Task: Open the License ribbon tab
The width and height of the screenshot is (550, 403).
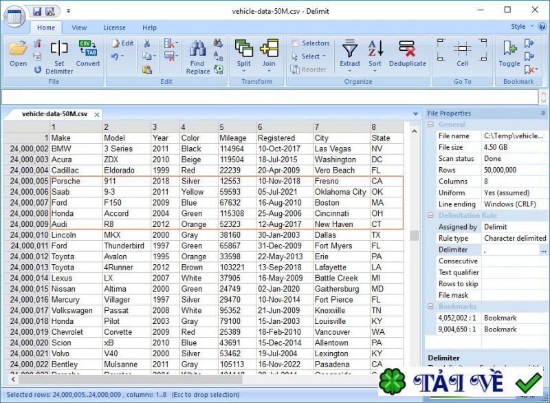Action: tap(114, 28)
